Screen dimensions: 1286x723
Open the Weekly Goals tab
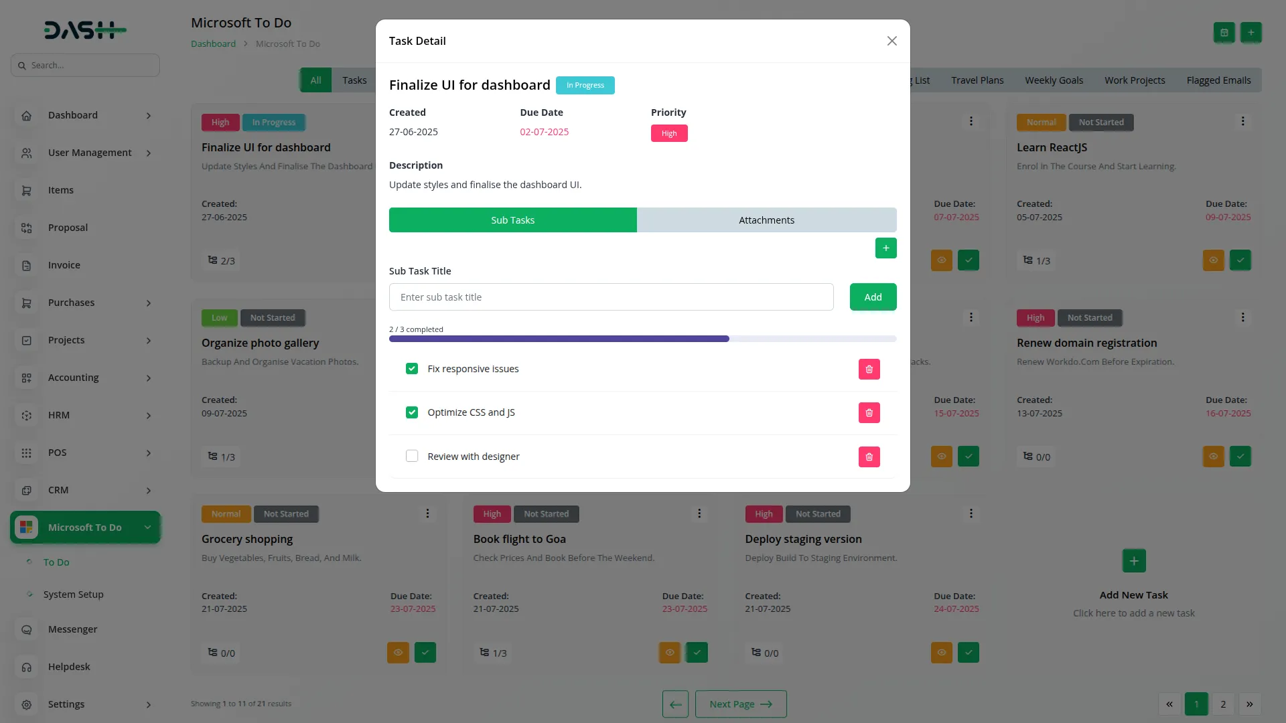(1054, 80)
